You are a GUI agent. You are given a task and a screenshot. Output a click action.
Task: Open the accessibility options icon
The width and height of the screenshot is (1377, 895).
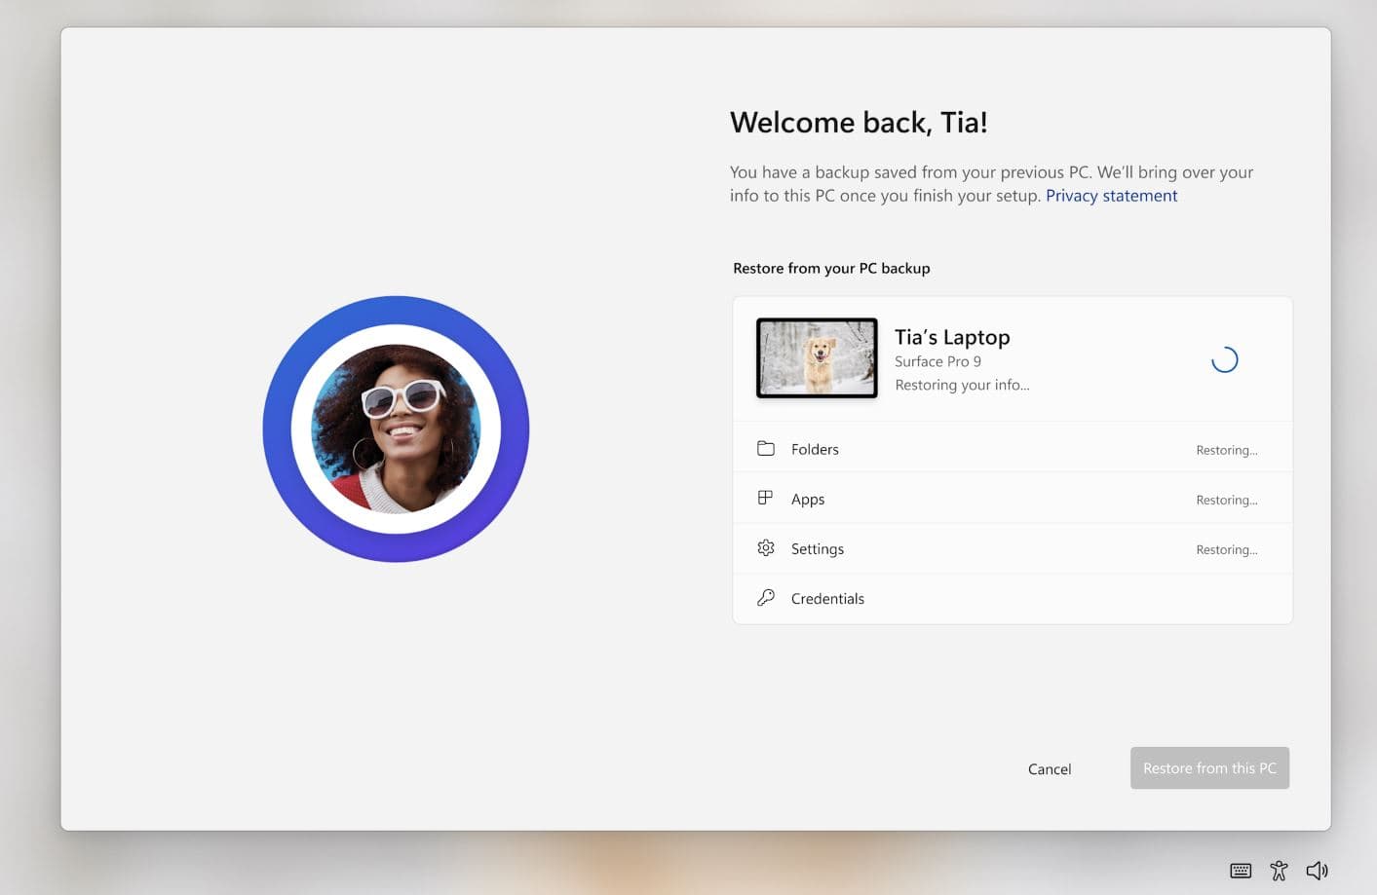tap(1279, 871)
